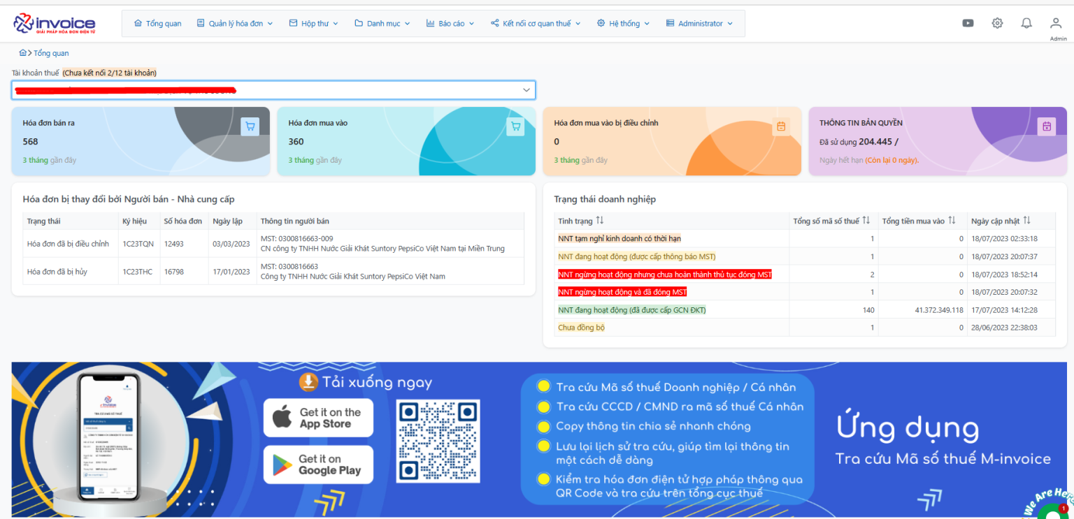The height and width of the screenshot is (519, 1074).
Task: Expand the Kết nối cơ quan thuế menu
Action: point(536,24)
